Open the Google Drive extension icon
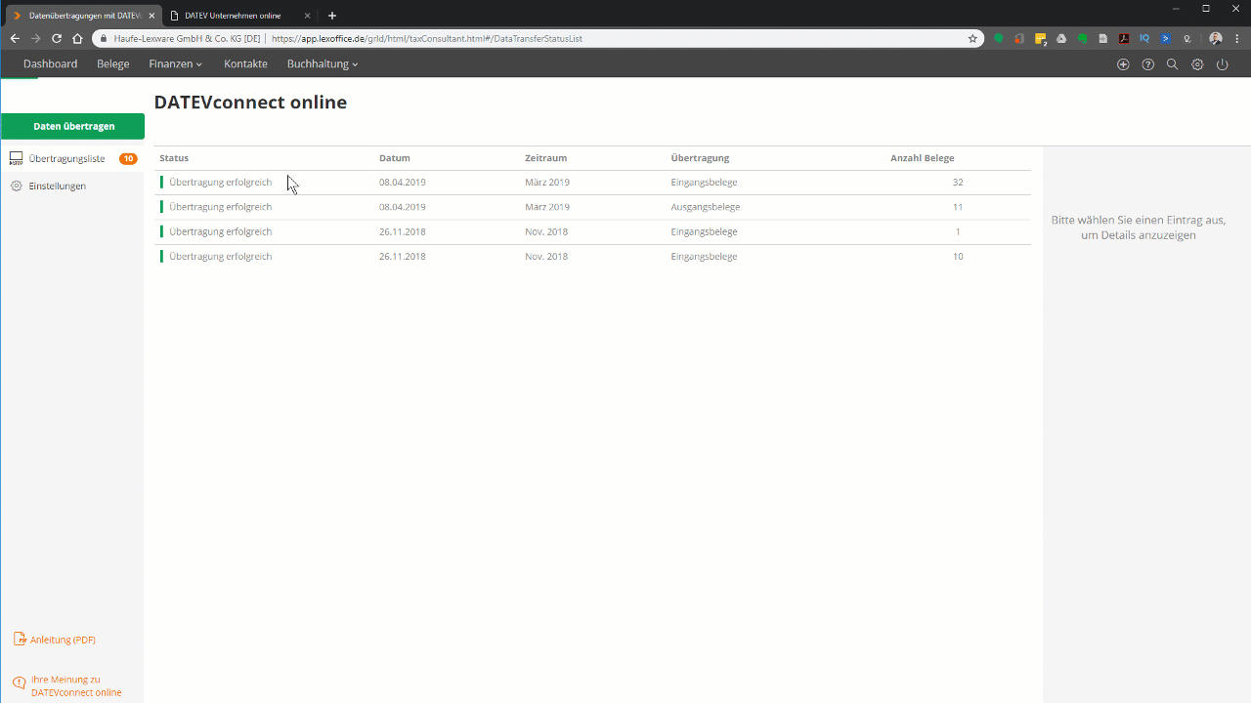 pos(1061,39)
